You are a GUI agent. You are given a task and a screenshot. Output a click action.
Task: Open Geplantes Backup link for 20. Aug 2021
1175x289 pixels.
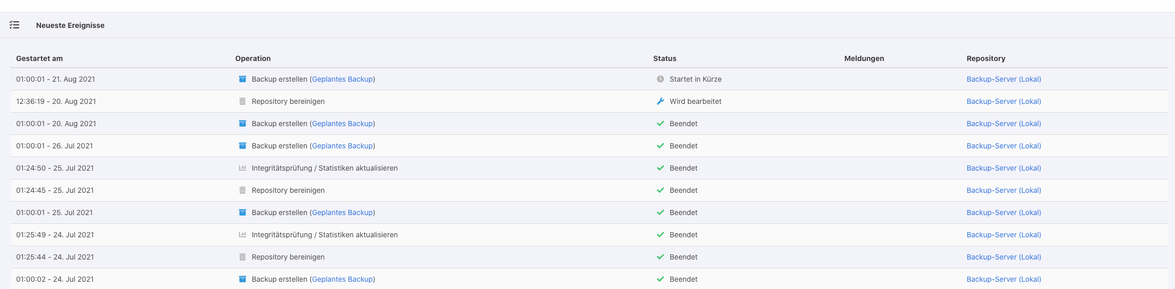tap(342, 124)
